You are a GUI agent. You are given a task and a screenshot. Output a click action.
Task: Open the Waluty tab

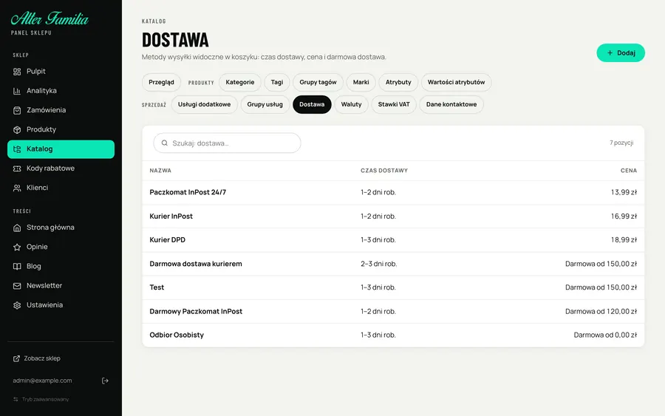[352, 104]
